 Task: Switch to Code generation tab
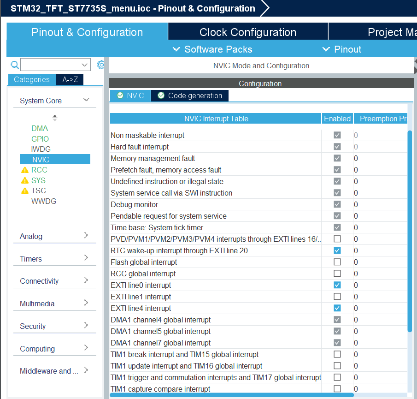click(x=190, y=95)
